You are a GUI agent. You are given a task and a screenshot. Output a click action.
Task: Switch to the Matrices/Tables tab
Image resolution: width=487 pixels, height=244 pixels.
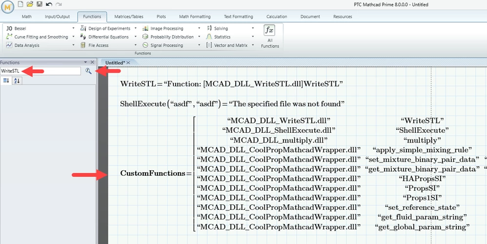click(129, 17)
